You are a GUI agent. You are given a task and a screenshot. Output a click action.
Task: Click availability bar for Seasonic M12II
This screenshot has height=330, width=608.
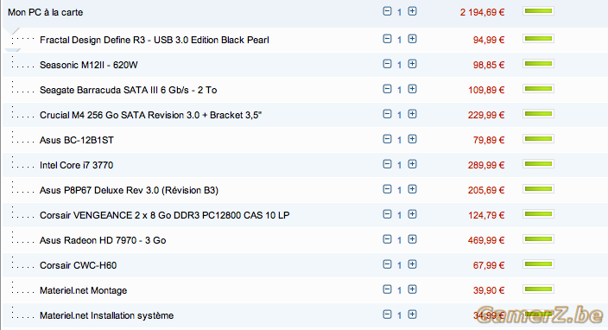[538, 64]
